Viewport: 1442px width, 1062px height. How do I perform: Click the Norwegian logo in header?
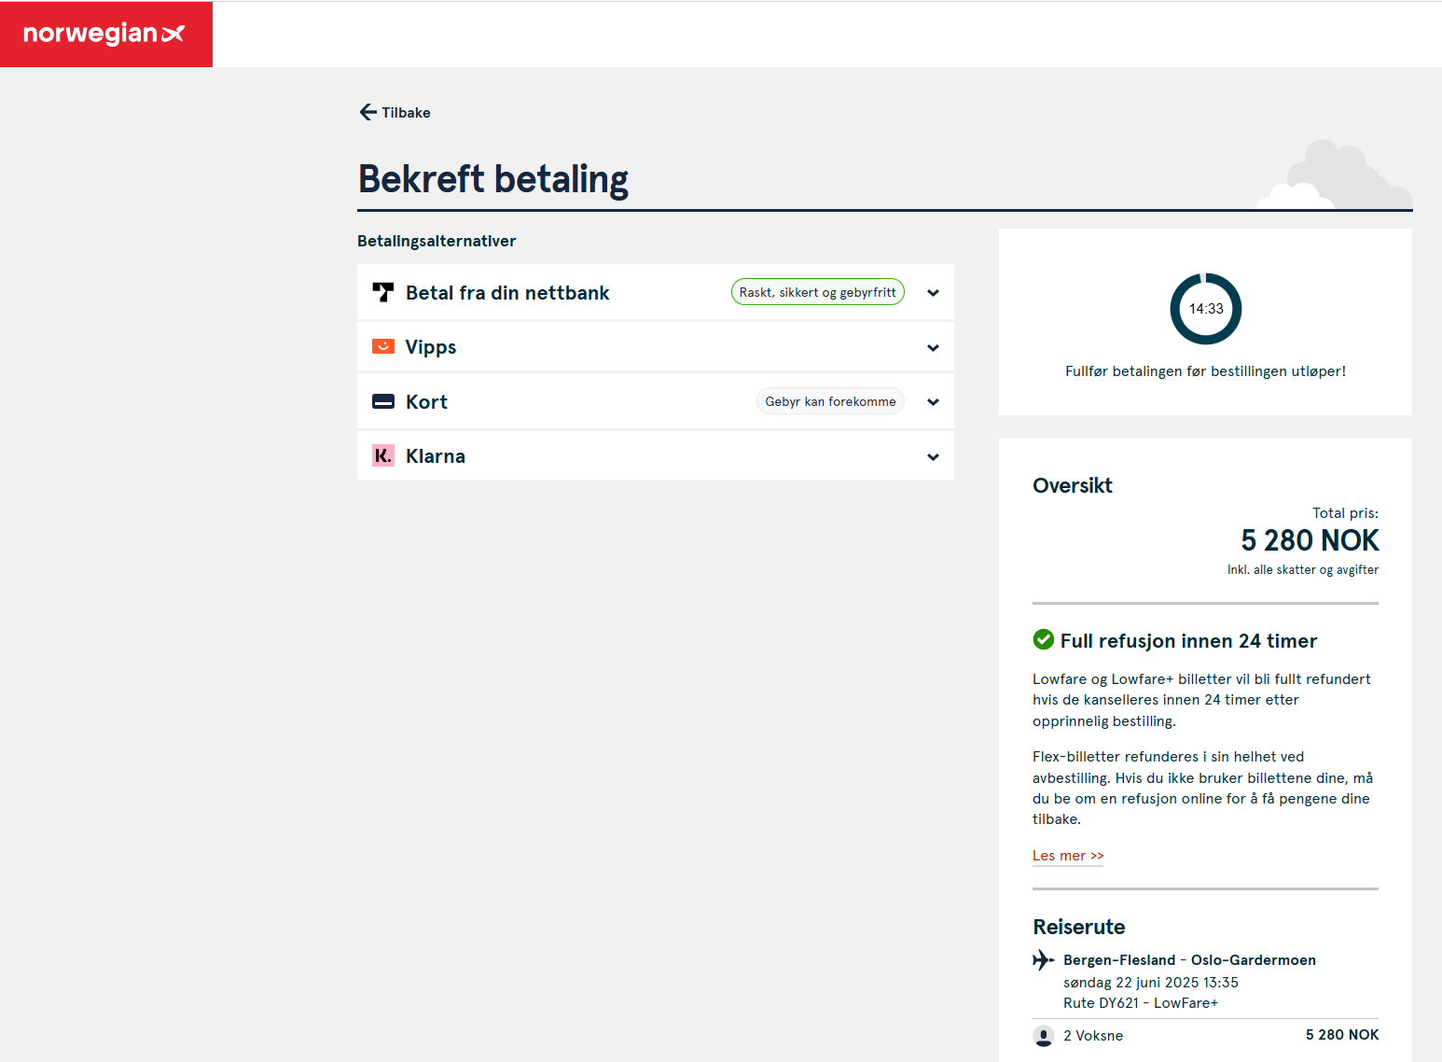click(105, 35)
